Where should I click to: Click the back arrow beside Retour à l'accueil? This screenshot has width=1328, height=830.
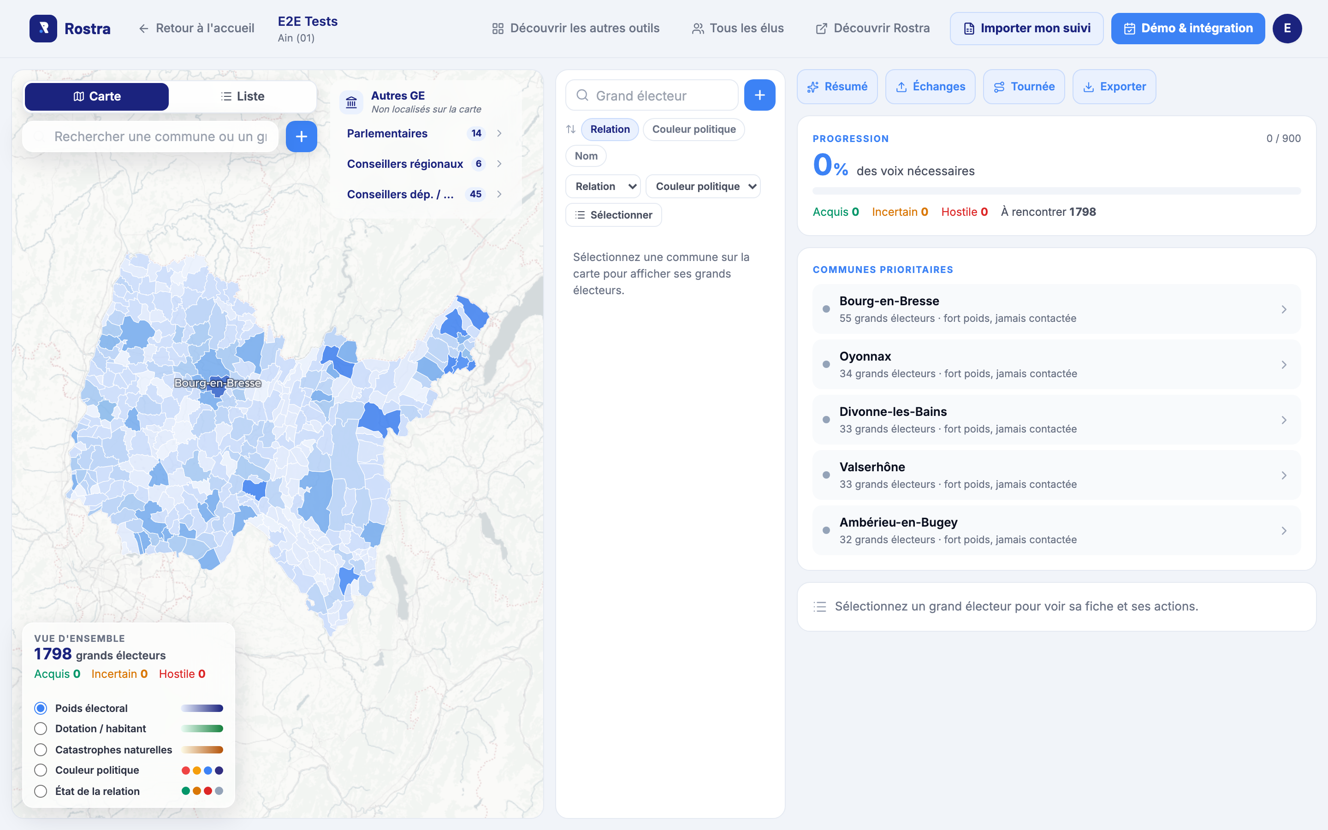click(x=144, y=29)
